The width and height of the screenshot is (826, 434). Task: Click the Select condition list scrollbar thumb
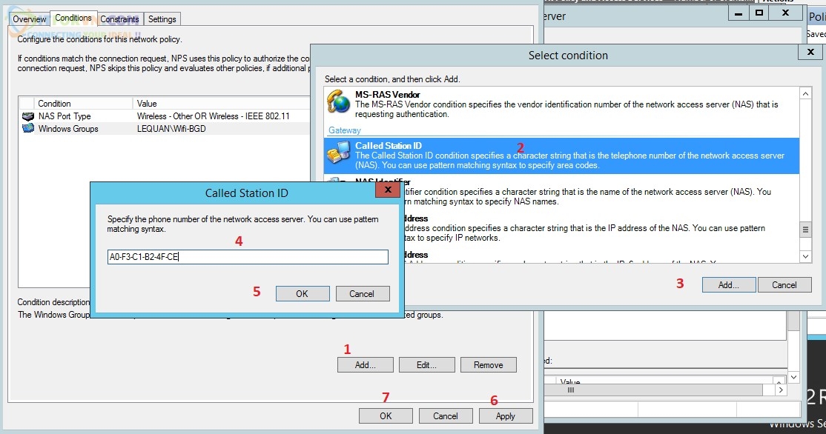[805, 230]
